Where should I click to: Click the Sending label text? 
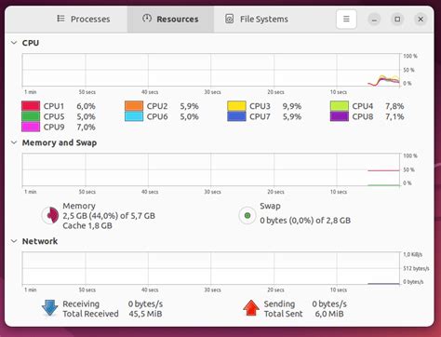coord(279,303)
